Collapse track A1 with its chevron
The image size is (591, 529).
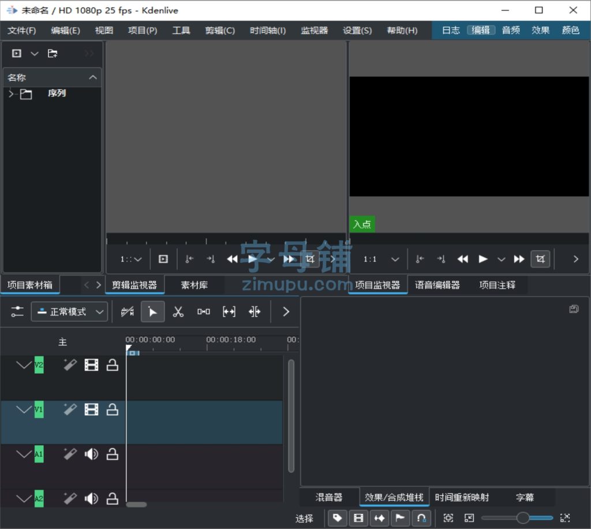pyautogui.click(x=24, y=455)
